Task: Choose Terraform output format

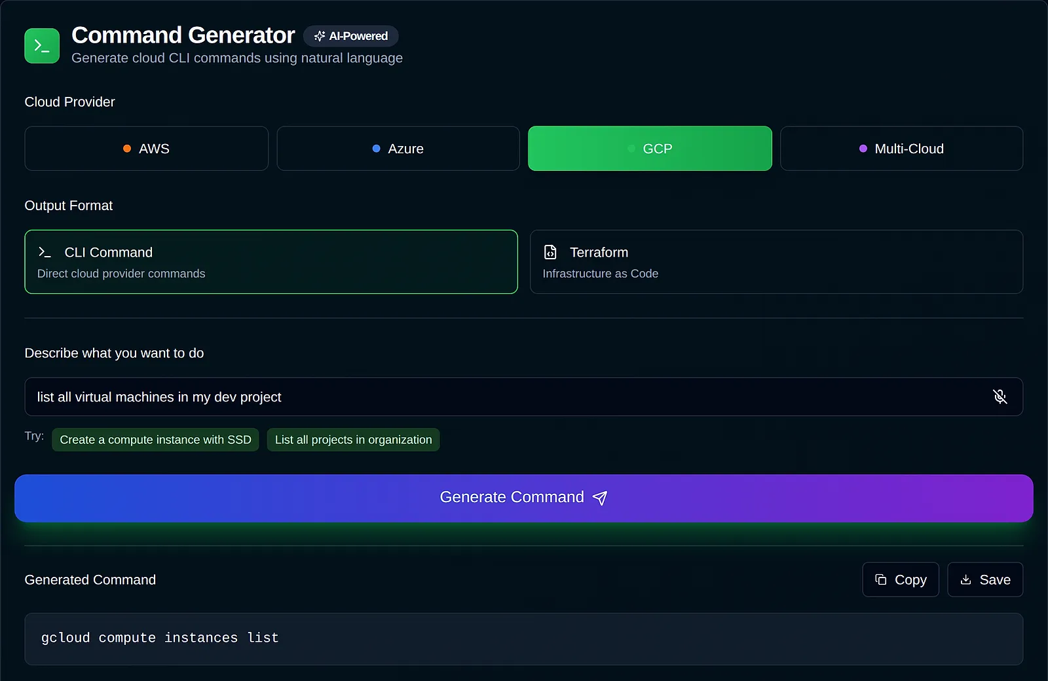Action: point(776,262)
